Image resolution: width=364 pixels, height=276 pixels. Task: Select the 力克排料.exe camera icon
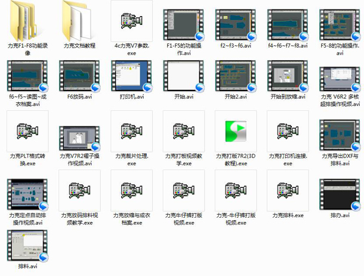288,190
